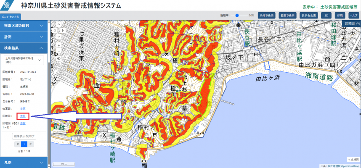Viewport: 361px width, 168px height.
Task: Expand the 凡例 legend section
Action: (x=24, y=162)
